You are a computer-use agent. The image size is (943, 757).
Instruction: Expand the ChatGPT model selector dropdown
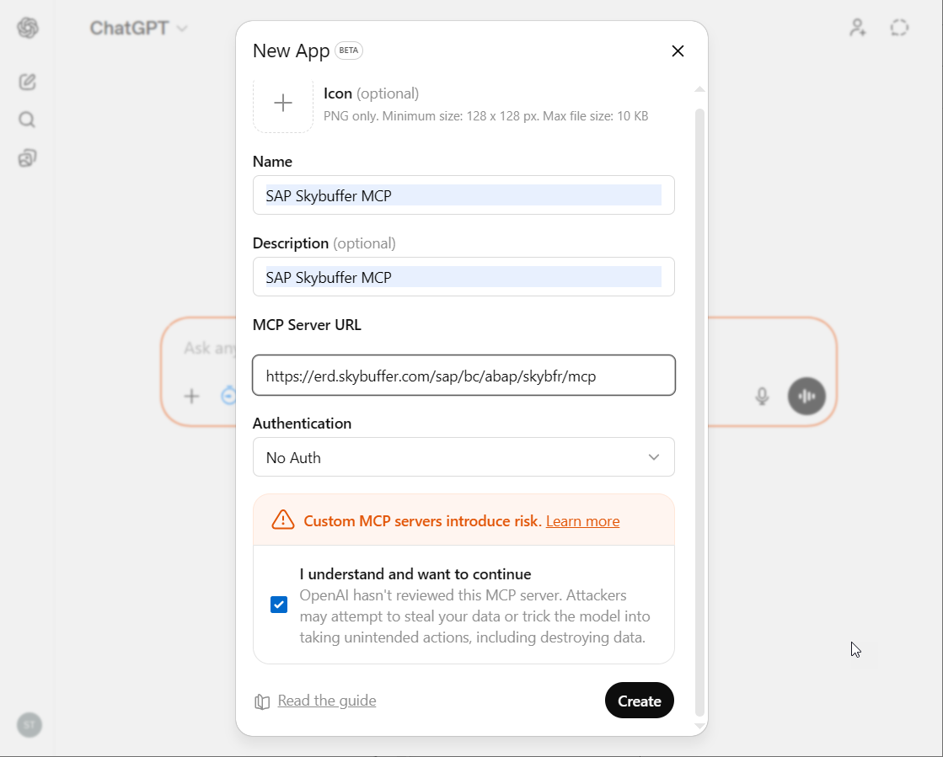tap(139, 28)
